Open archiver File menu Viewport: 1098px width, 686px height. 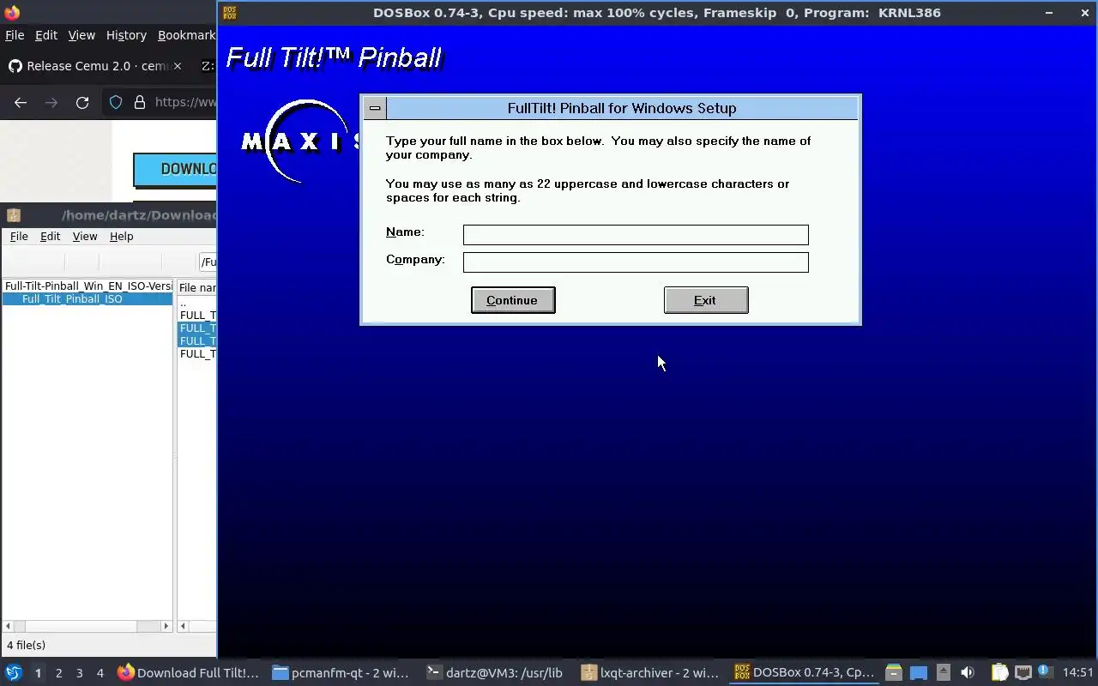[x=19, y=237]
